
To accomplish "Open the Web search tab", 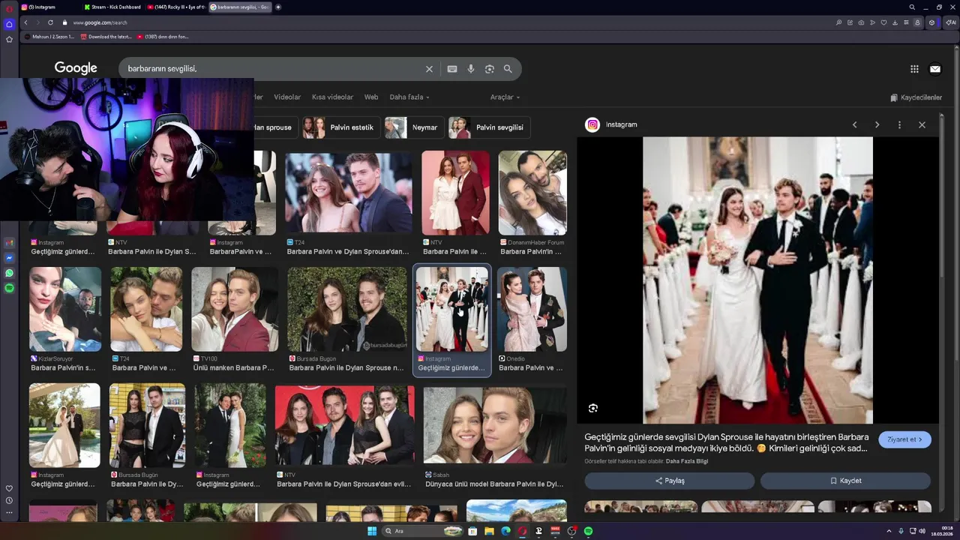I will 371,97.
